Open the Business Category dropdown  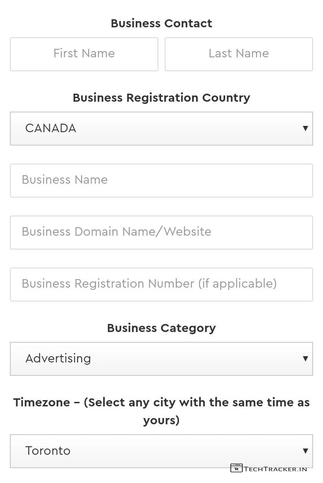point(161,359)
